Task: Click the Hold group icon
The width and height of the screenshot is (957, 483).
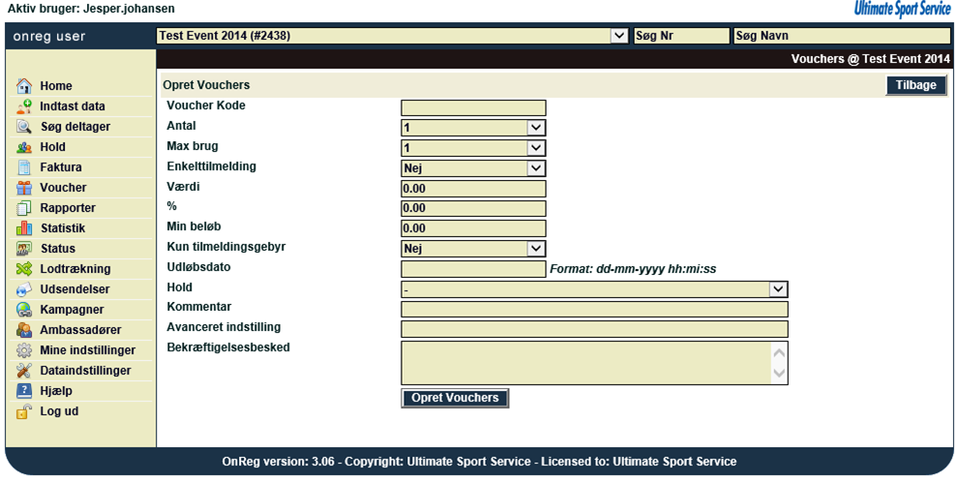Action: 24,147
